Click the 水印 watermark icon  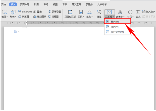click(x=89, y=12)
